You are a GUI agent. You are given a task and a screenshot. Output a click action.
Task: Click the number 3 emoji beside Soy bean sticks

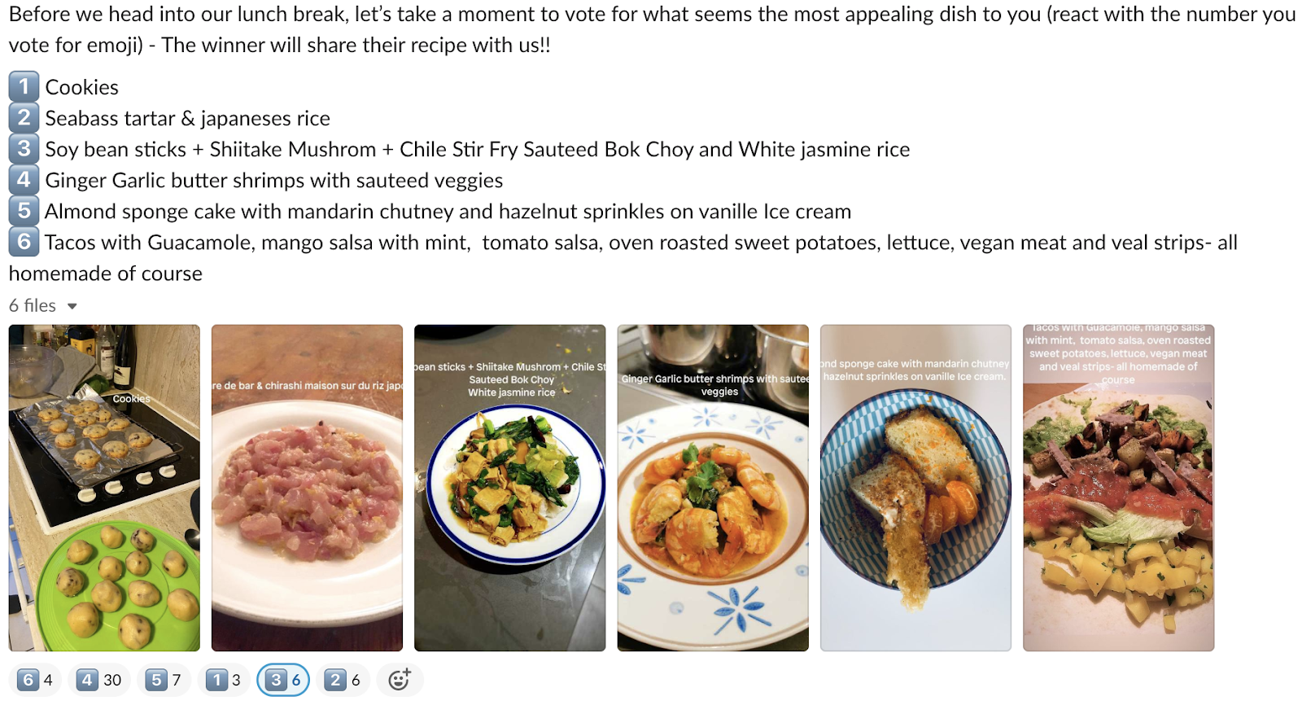(24, 148)
